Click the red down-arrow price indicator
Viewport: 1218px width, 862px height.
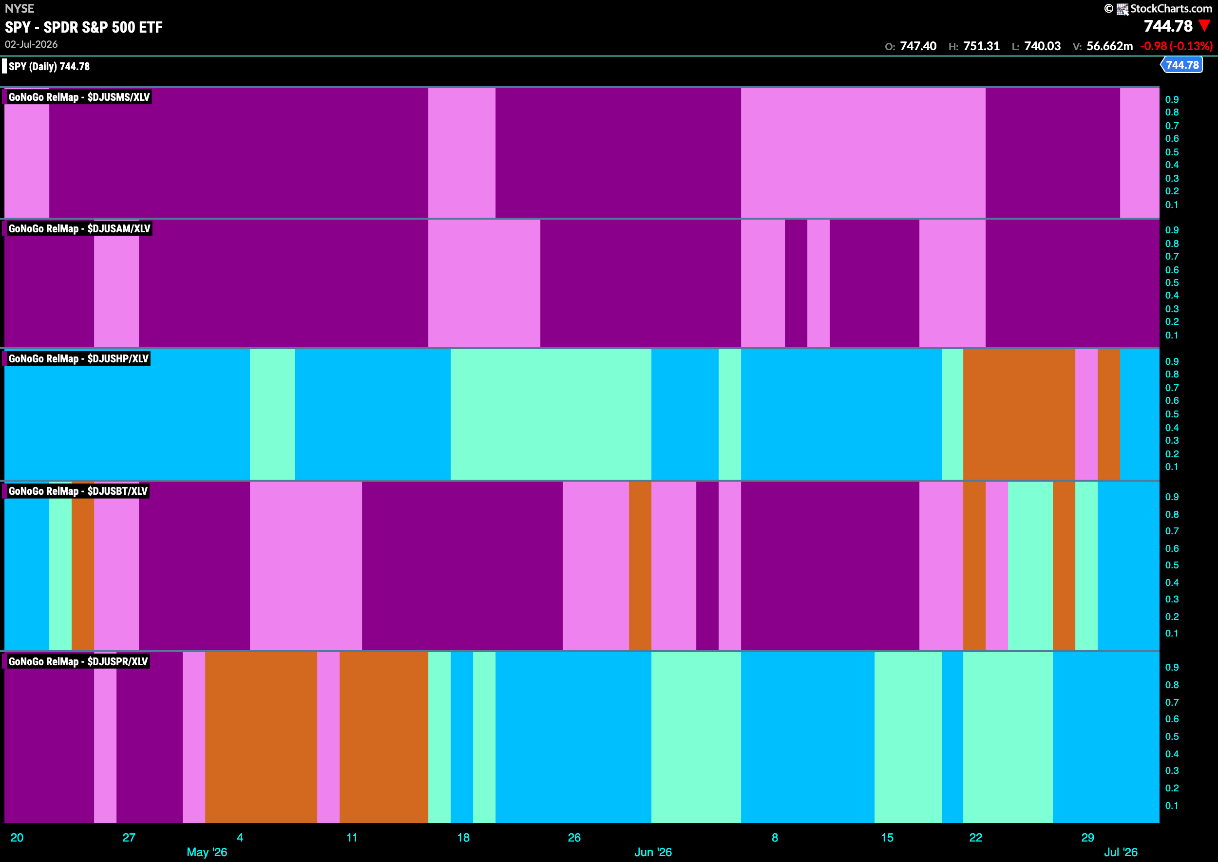[1204, 25]
